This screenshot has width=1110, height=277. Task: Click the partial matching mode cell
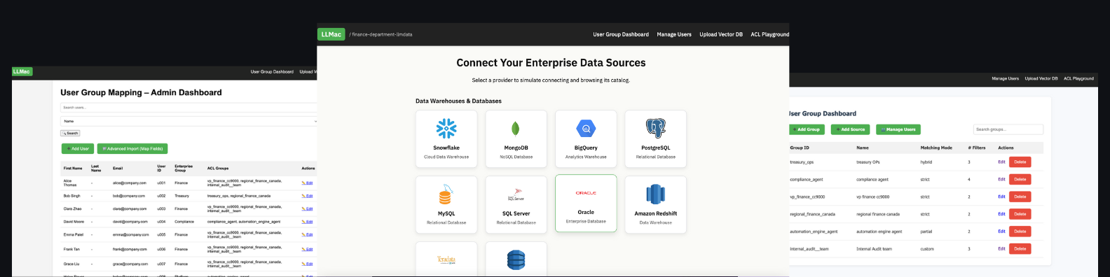(926, 232)
